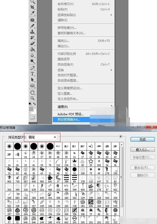Viewport: 157px width, 224px height.
Task: Select the Eyedropper tool
Action: pyautogui.click(x=33, y=13)
